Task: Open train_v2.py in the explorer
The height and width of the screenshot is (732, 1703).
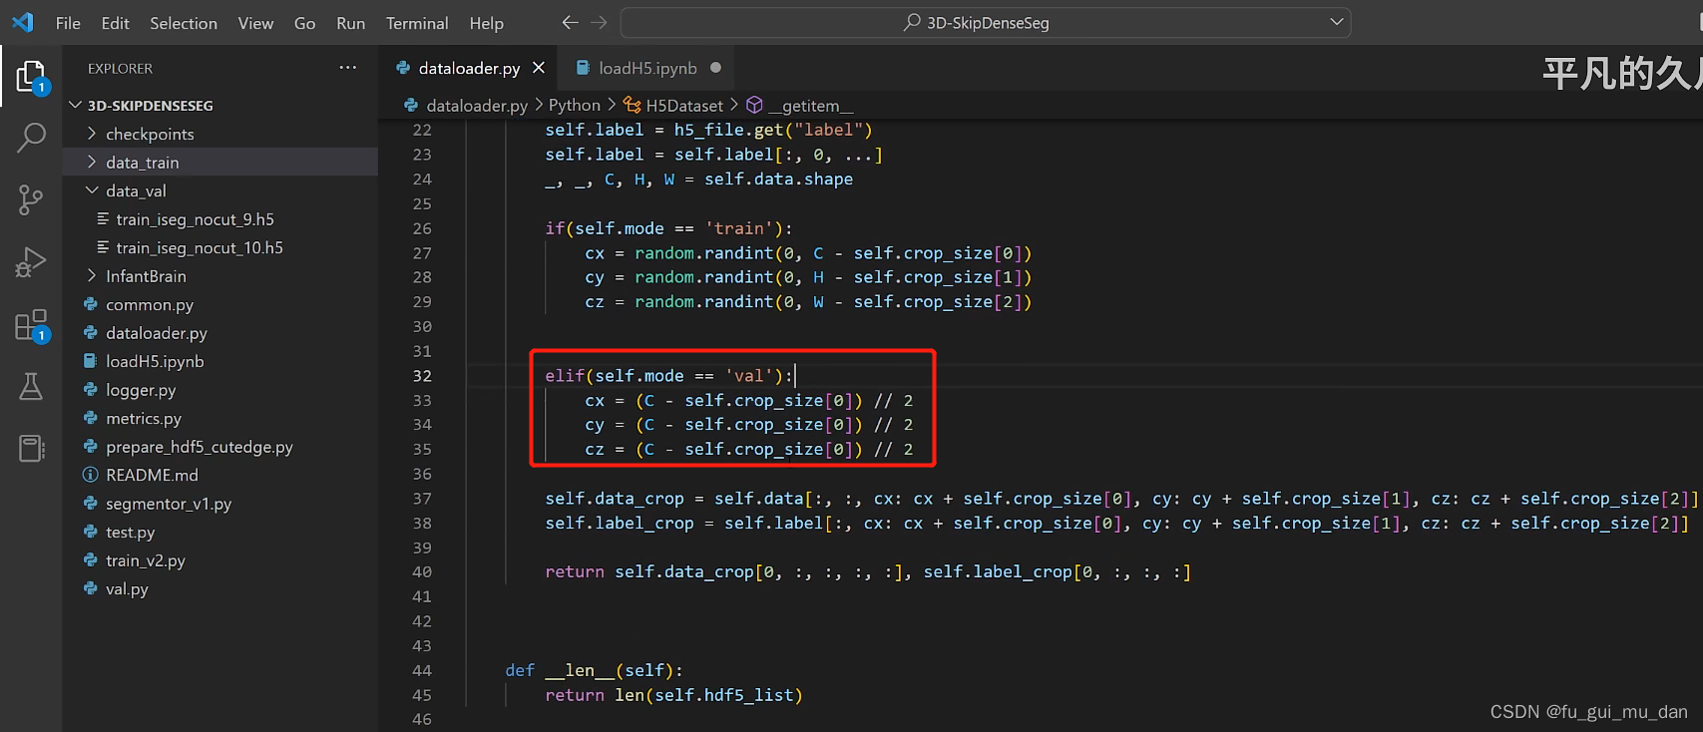Action: pyautogui.click(x=146, y=560)
